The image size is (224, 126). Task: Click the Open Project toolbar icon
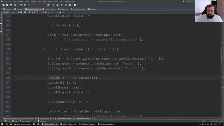coord(11,5)
